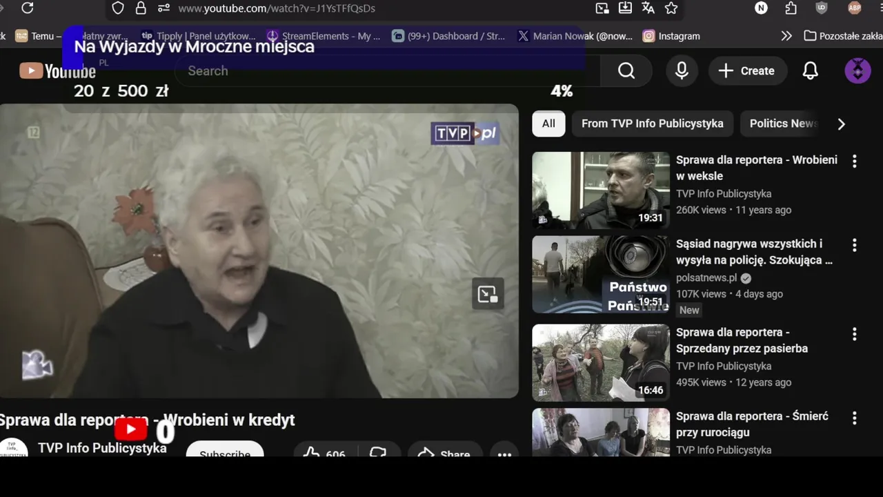Open YouTube notifications bell
Viewport: 883px width, 497px height.
[811, 70]
